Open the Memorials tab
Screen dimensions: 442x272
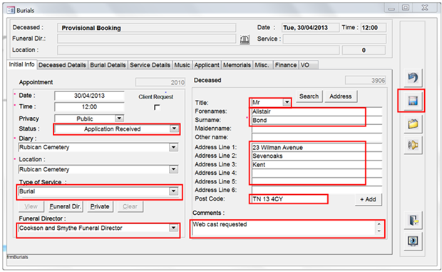coord(237,65)
